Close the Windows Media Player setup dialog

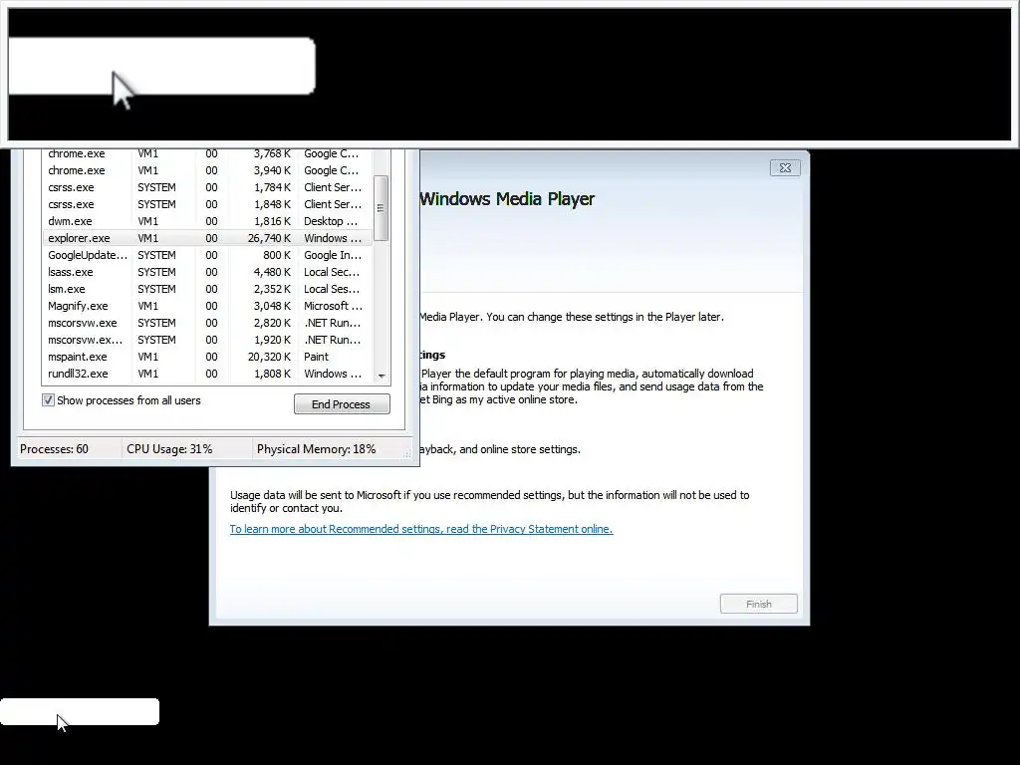[x=785, y=167]
